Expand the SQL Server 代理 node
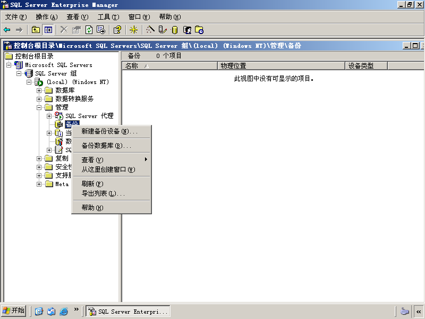The image size is (425, 319). tap(49, 116)
